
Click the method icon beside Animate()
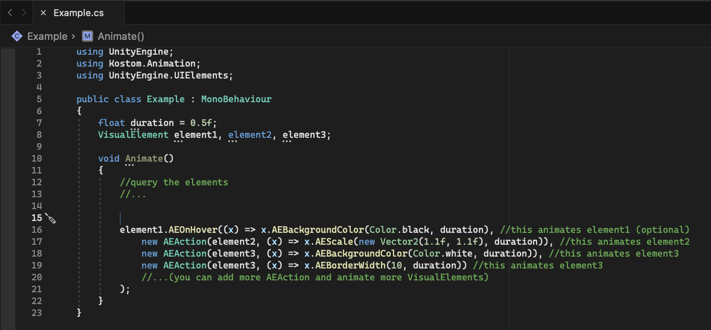pos(87,36)
